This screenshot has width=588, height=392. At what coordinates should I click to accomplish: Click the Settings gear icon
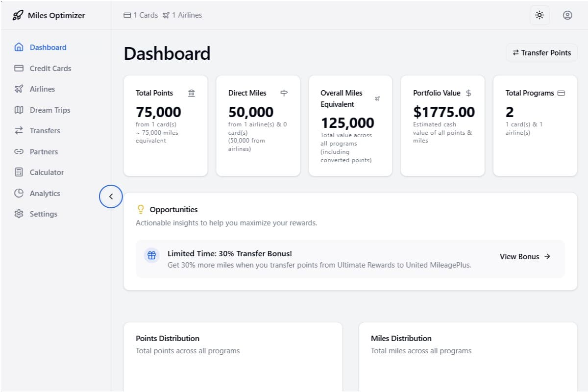19,214
